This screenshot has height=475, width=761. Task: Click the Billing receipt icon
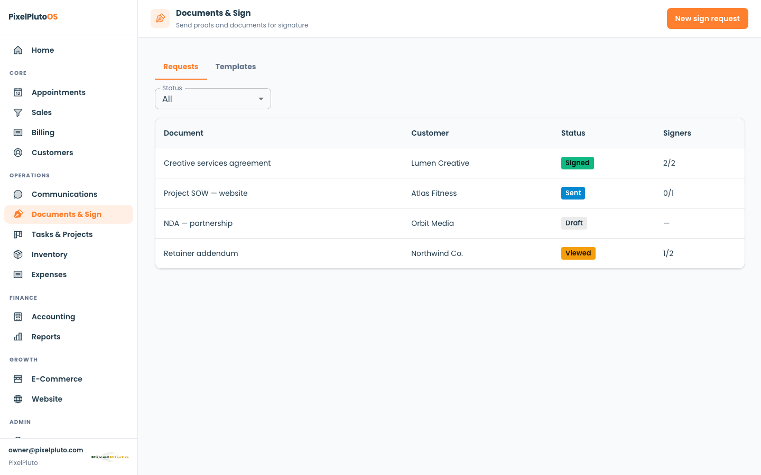[x=18, y=132]
